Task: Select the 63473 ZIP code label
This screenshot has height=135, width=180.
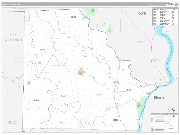Action: 63,123
